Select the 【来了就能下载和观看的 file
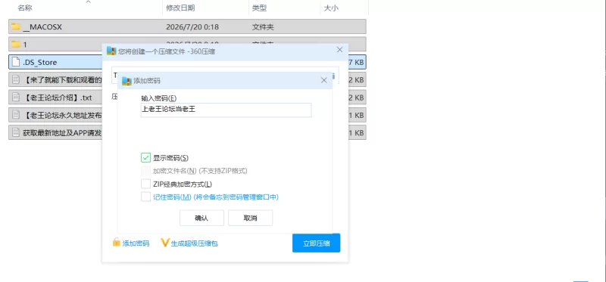 pos(187,80)
